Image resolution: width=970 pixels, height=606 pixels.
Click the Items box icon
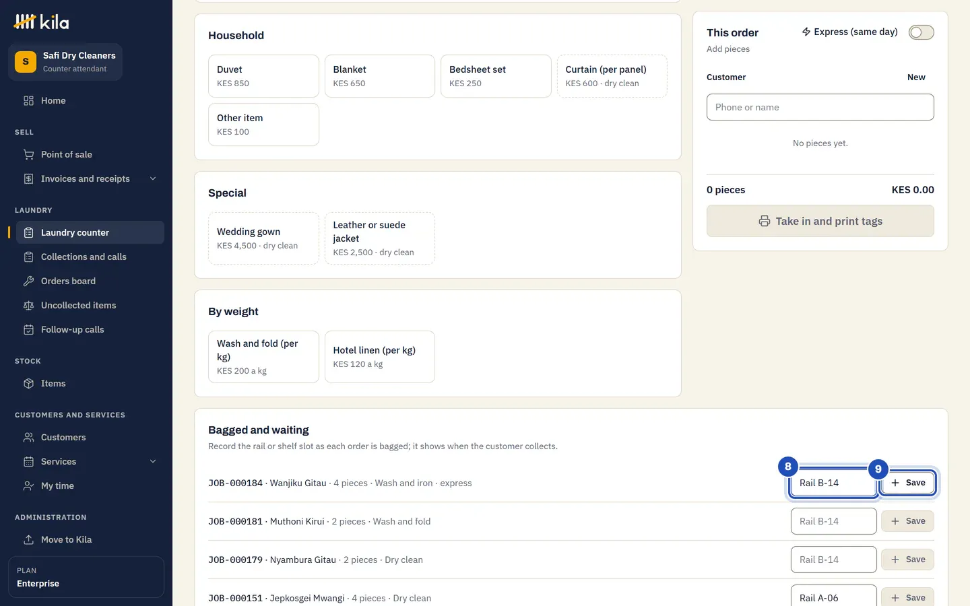(x=28, y=383)
